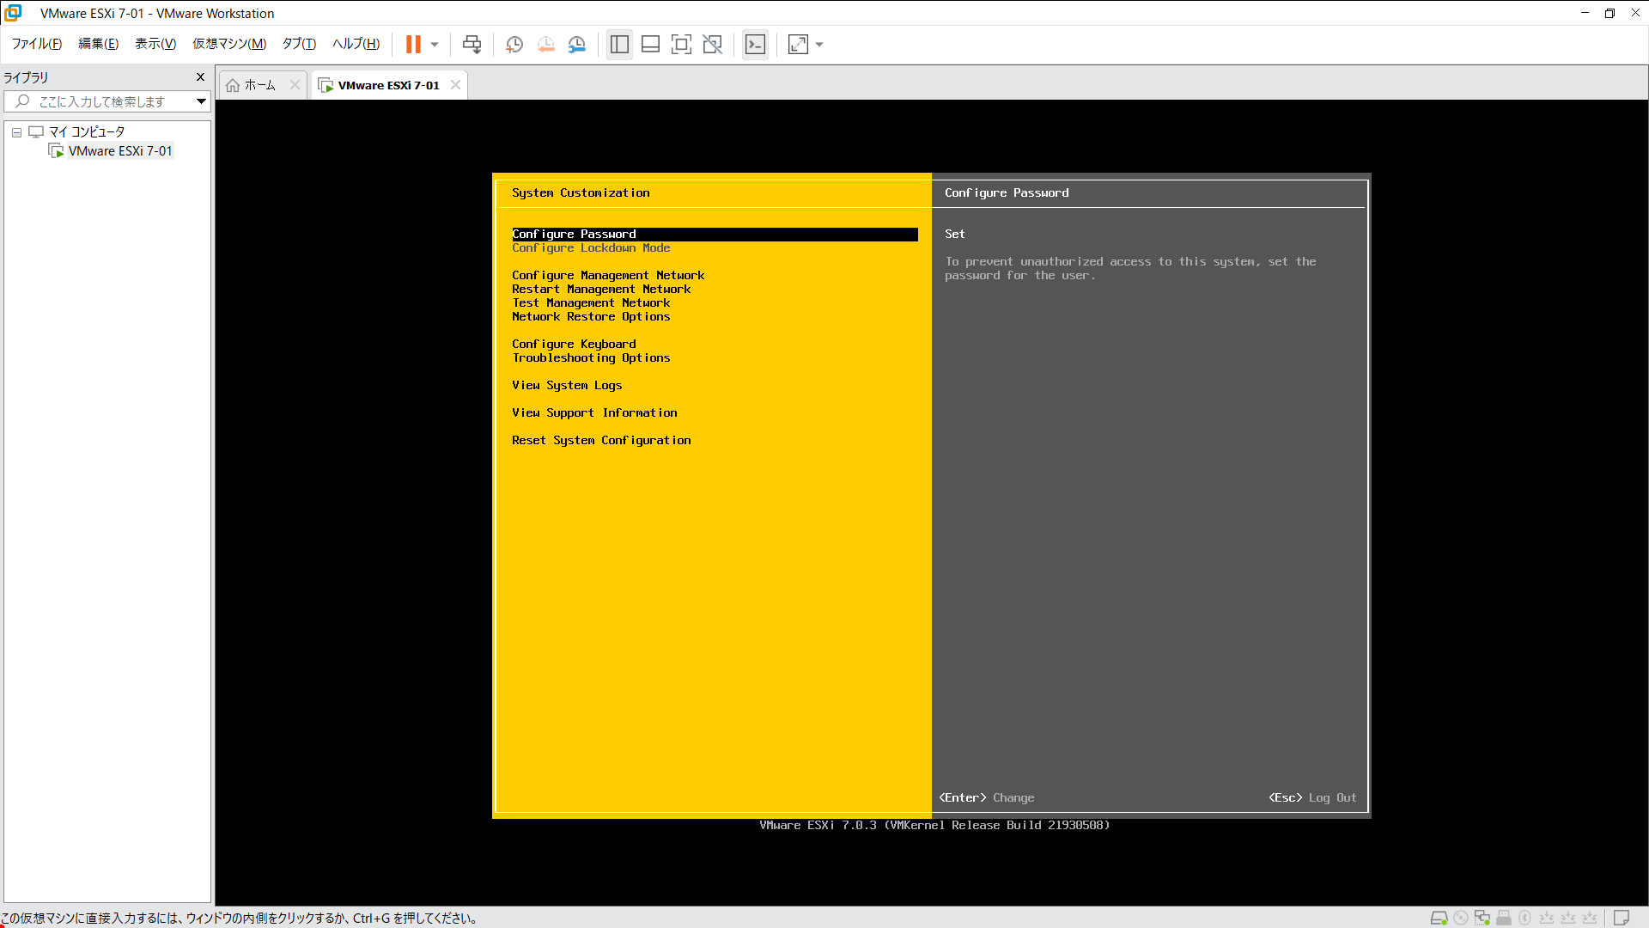This screenshot has width=1649, height=928.
Task: Click the VMware Workstation app icon in title bar
Action: [x=13, y=13]
